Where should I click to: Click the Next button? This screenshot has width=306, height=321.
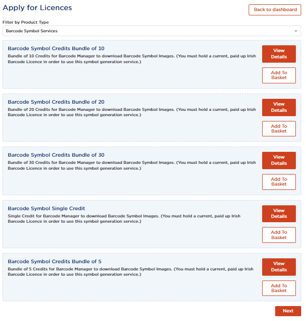288,311
